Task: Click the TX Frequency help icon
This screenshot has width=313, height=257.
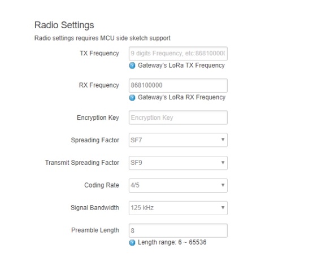Action: 132,66
